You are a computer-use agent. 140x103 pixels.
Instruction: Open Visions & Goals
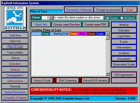(x=42, y=80)
